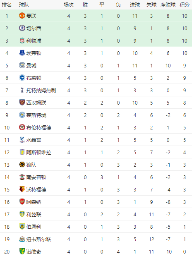This screenshot has height=256, width=192.
Task: Click the West Ham crest icon
Action: pos(22,103)
